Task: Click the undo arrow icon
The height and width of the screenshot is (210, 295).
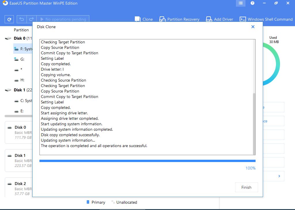Action: pyautogui.click(x=22, y=19)
